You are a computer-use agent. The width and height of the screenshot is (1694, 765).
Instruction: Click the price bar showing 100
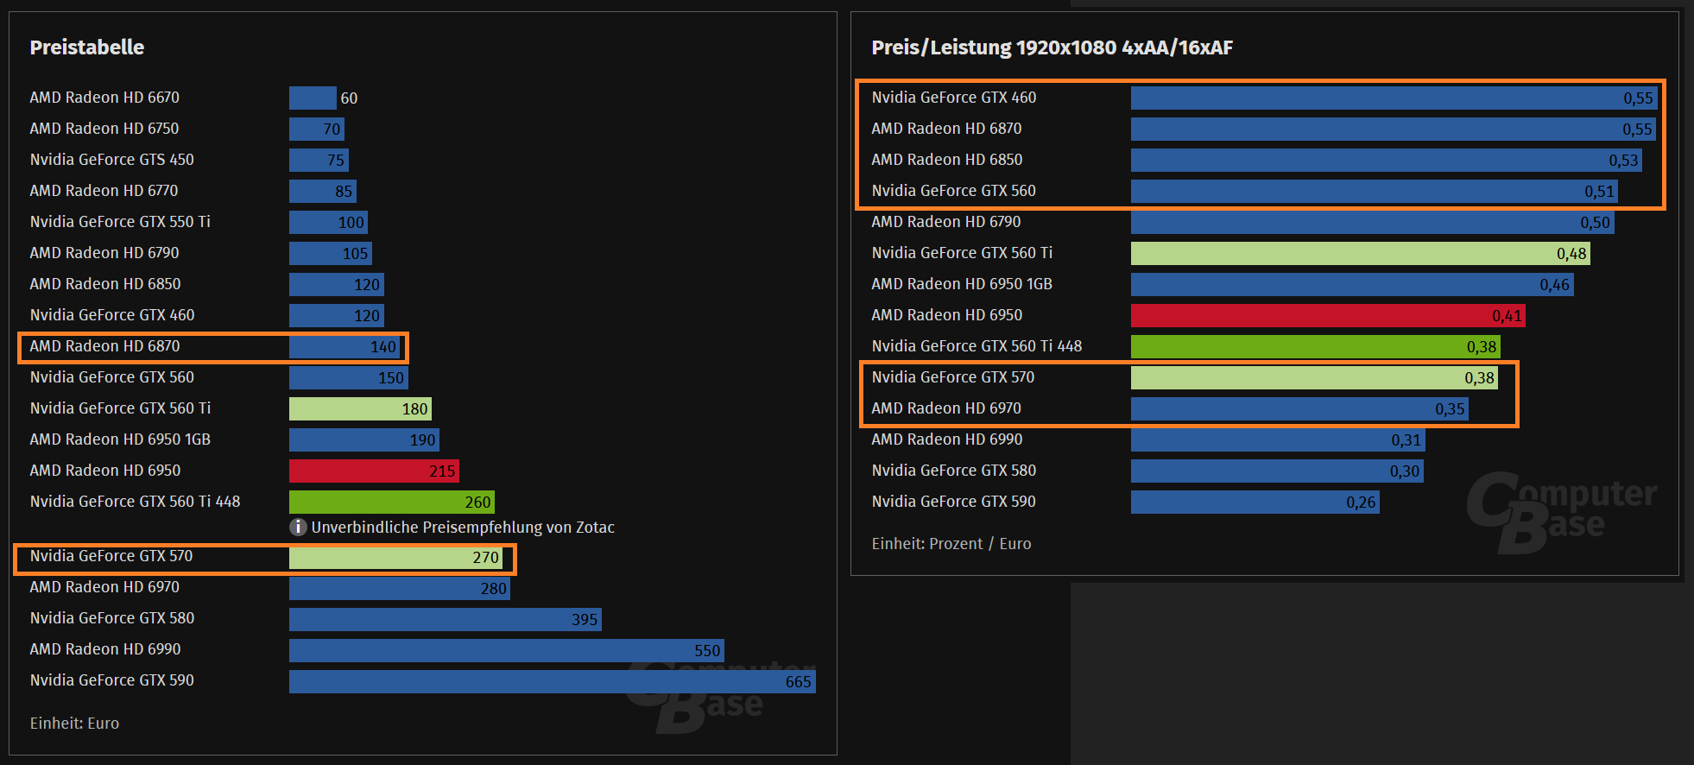click(329, 222)
